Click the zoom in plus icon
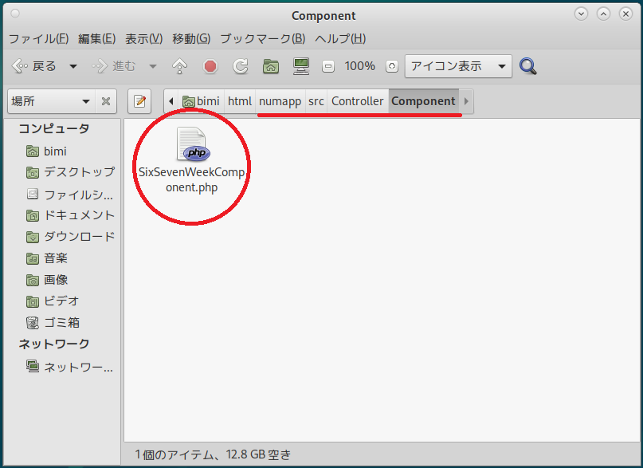Screen dimensions: 643x468 pyautogui.click(x=390, y=66)
